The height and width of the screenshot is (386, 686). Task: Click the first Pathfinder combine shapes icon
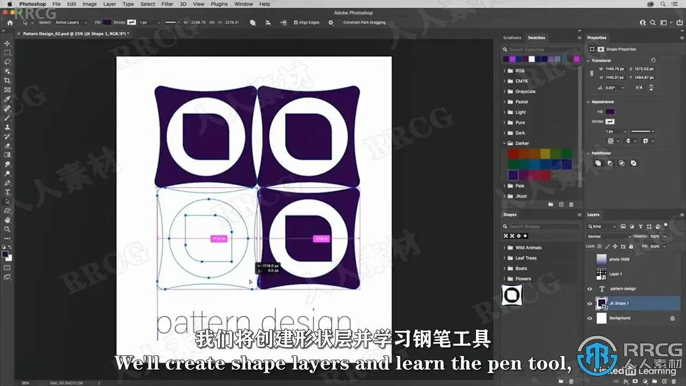(x=598, y=163)
